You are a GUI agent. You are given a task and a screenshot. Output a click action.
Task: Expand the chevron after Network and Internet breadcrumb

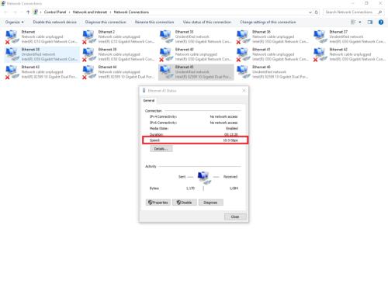point(110,12)
